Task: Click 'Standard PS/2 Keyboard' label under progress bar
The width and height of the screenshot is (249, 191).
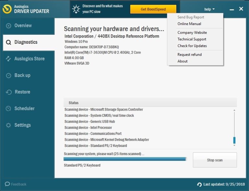Action: tap(82, 165)
